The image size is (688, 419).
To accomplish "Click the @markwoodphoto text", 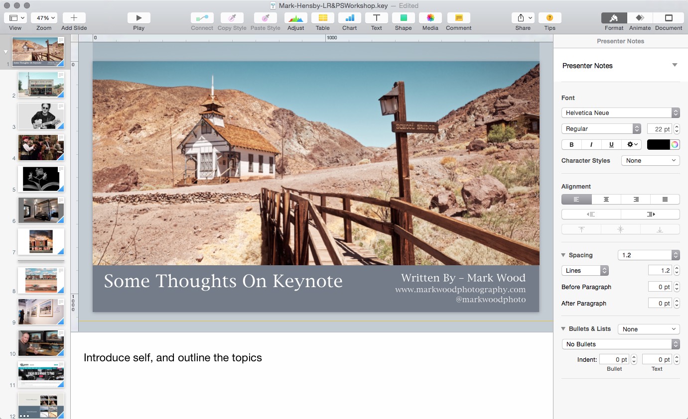I will (491, 300).
